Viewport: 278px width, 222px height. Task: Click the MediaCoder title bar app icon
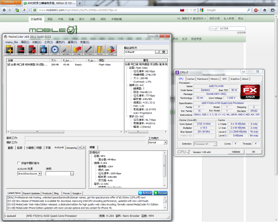click(6, 37)
